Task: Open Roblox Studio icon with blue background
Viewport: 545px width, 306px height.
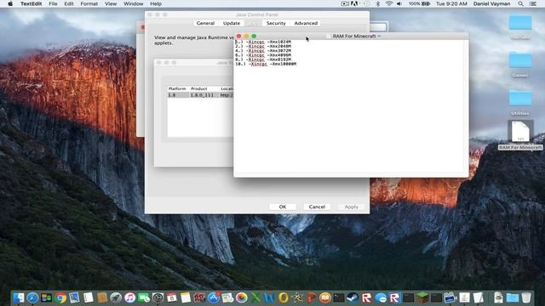Action: coord(394,297)
